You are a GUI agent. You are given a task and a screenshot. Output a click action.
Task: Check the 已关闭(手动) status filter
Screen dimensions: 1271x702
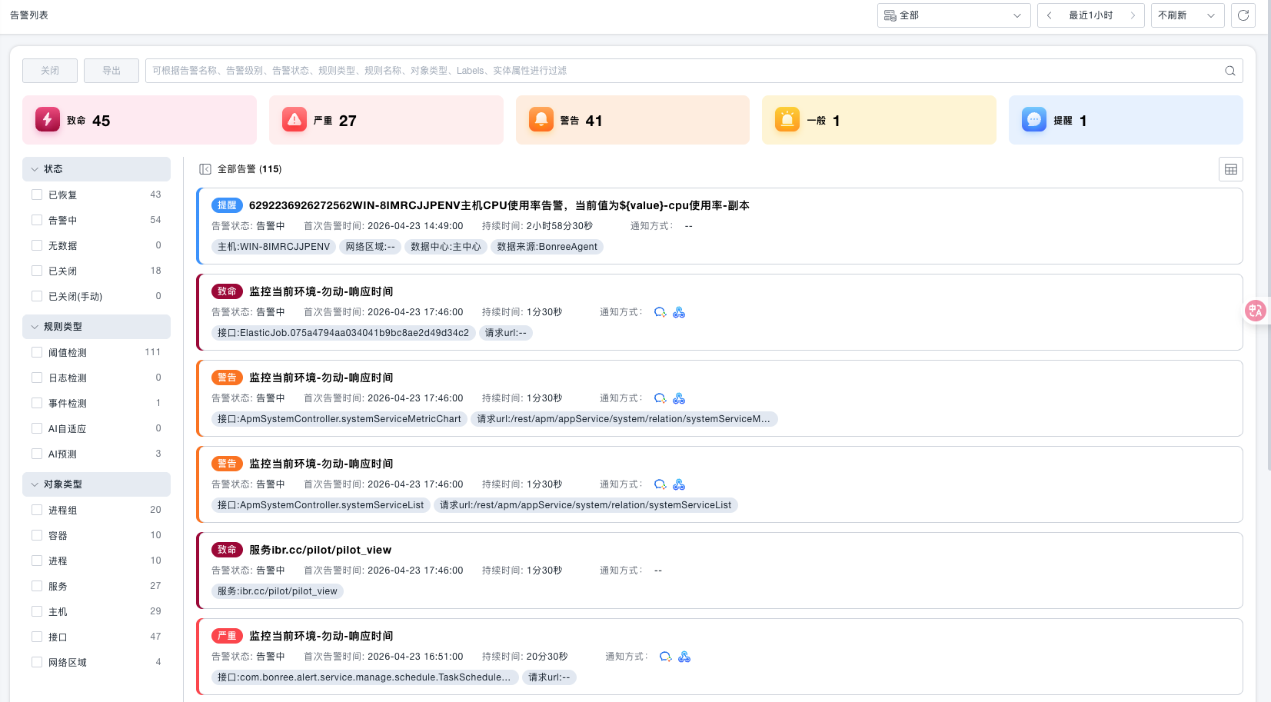[37, 296]
